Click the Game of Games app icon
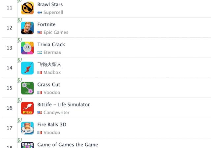 coord(27,145)
